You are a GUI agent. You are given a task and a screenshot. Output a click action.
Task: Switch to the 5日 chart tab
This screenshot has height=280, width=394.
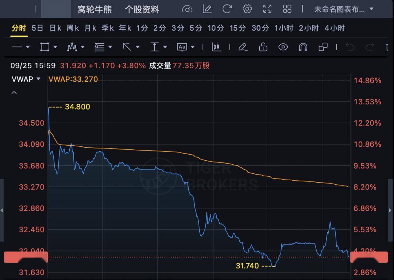point(37,28)
